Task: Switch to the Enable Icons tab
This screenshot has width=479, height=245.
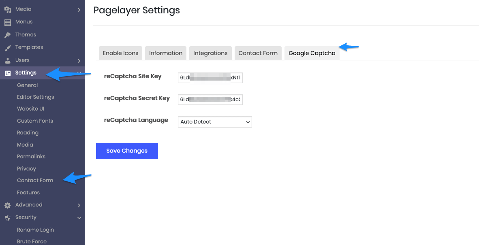Action: (120, 53)
